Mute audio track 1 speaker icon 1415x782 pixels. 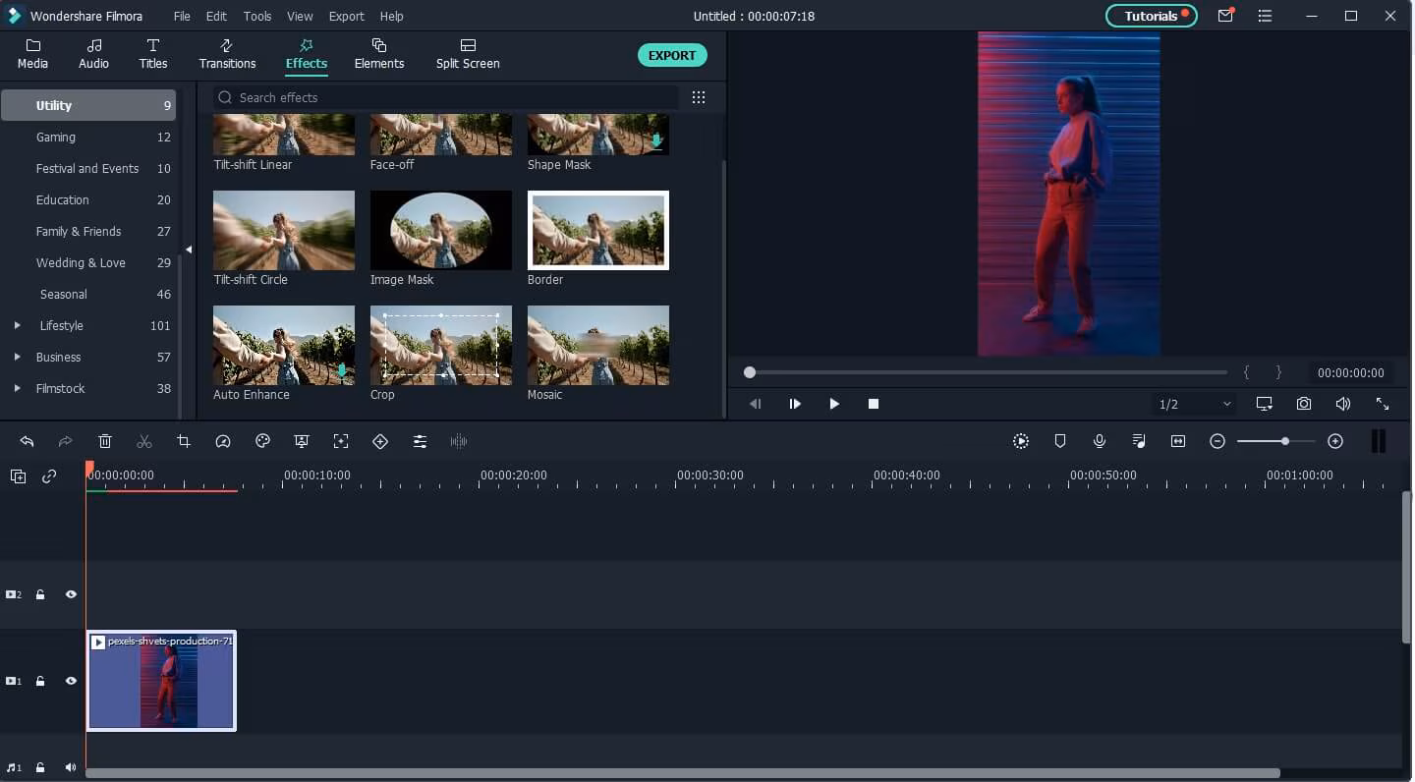71,767
